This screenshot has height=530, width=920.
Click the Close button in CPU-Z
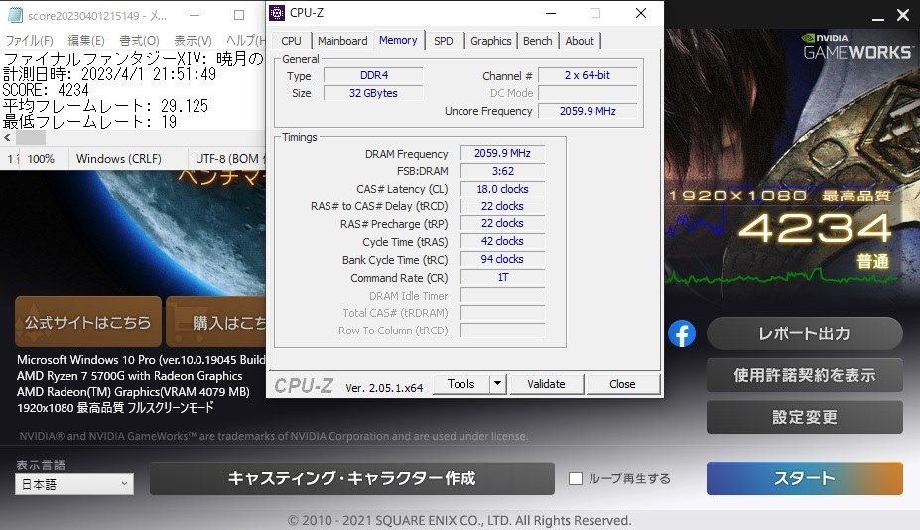(x=622, y=384)
